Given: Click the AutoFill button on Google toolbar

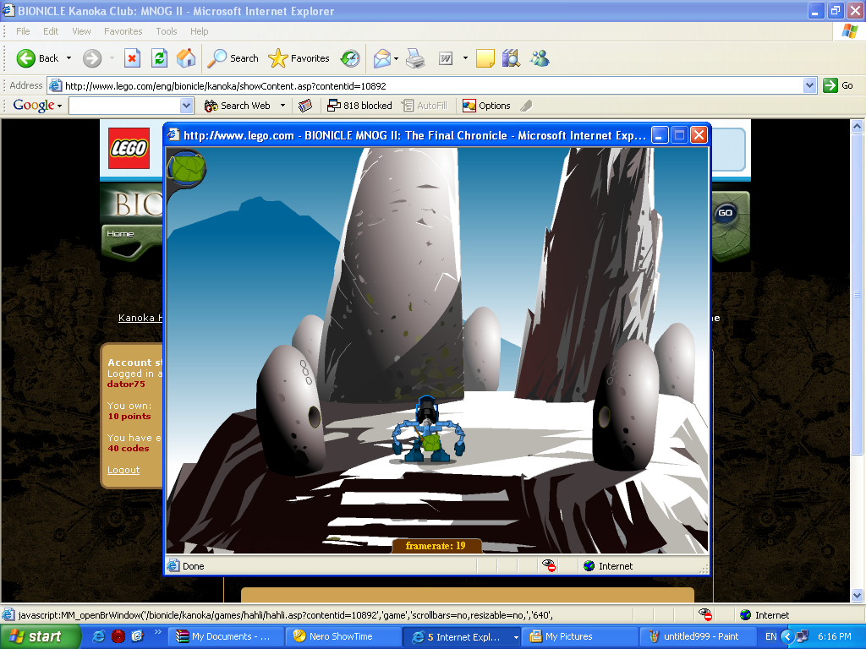Looking at the screenshot, I should click(425, 106).
